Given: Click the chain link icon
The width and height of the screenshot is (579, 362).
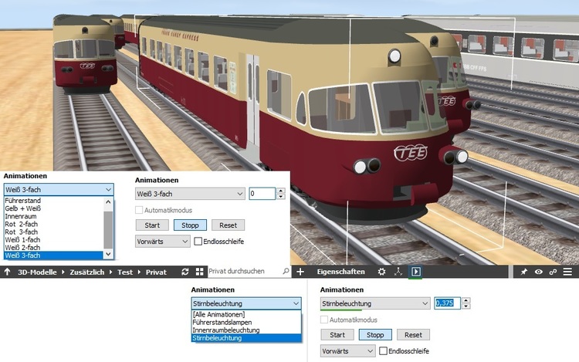Looking at the screenshot, I should pyautogui.click(x=553, y=272).
